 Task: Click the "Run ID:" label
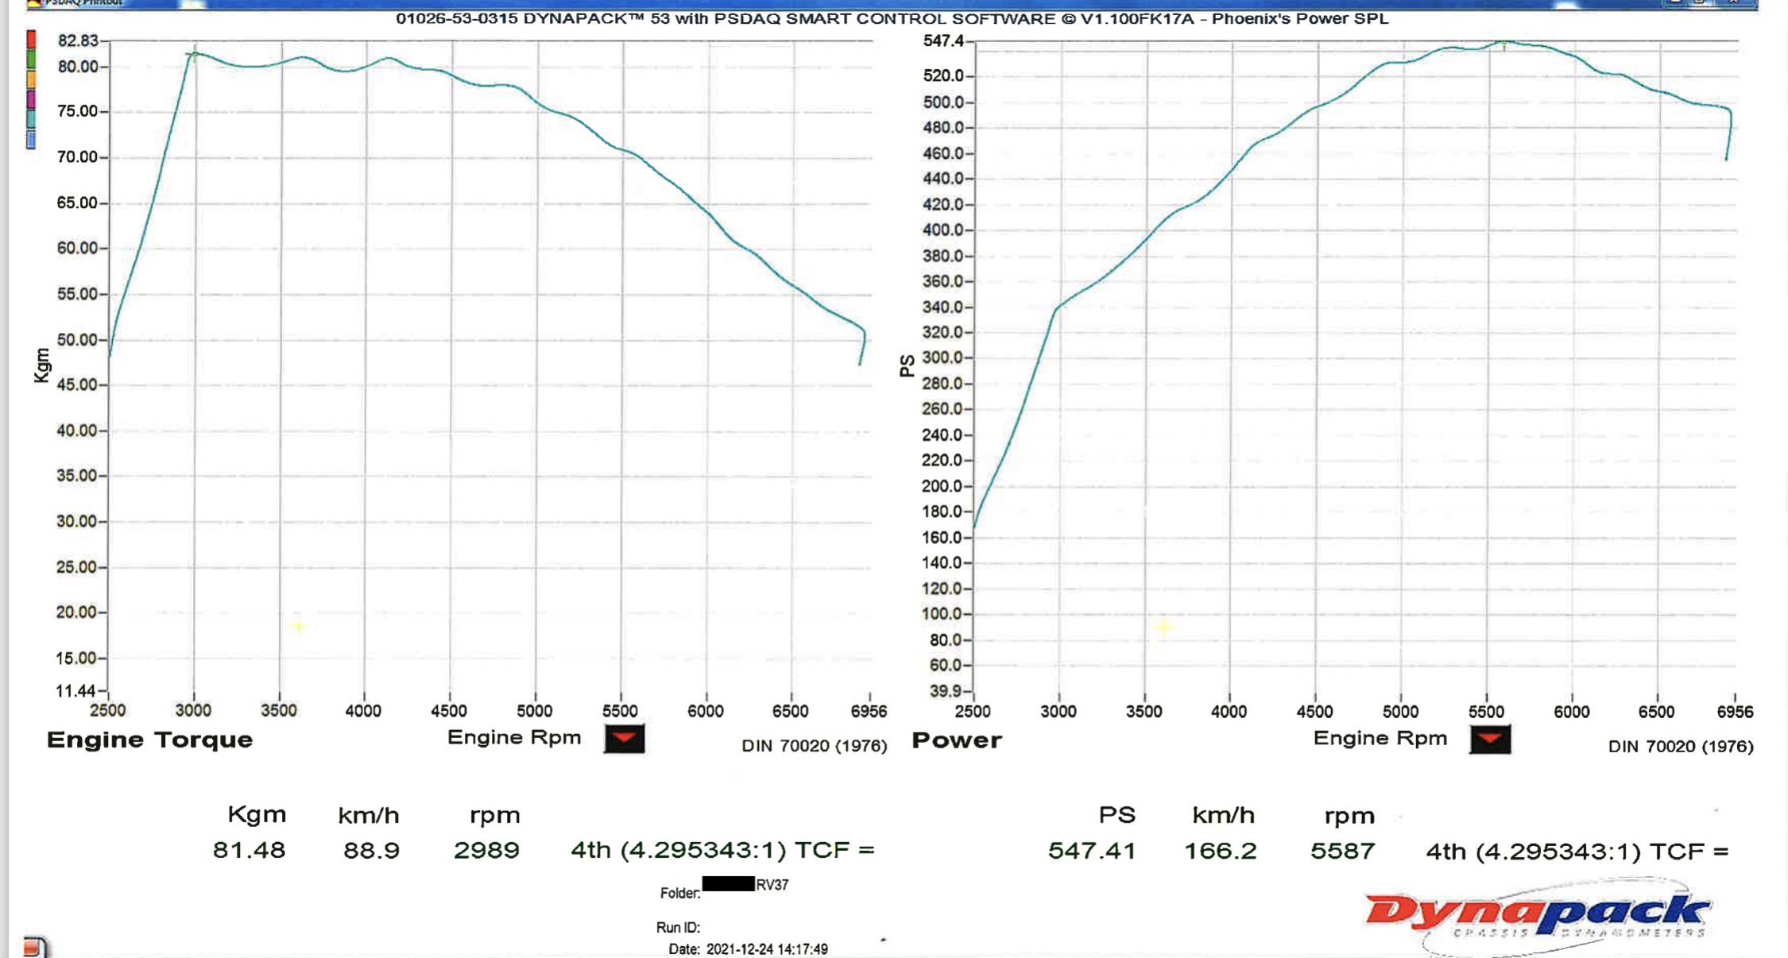point(678,928)
